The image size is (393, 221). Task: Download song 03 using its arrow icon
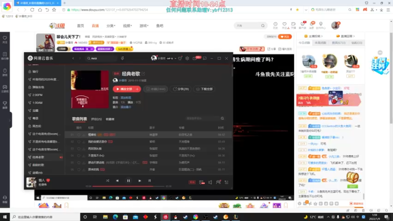tap(84, 149)
